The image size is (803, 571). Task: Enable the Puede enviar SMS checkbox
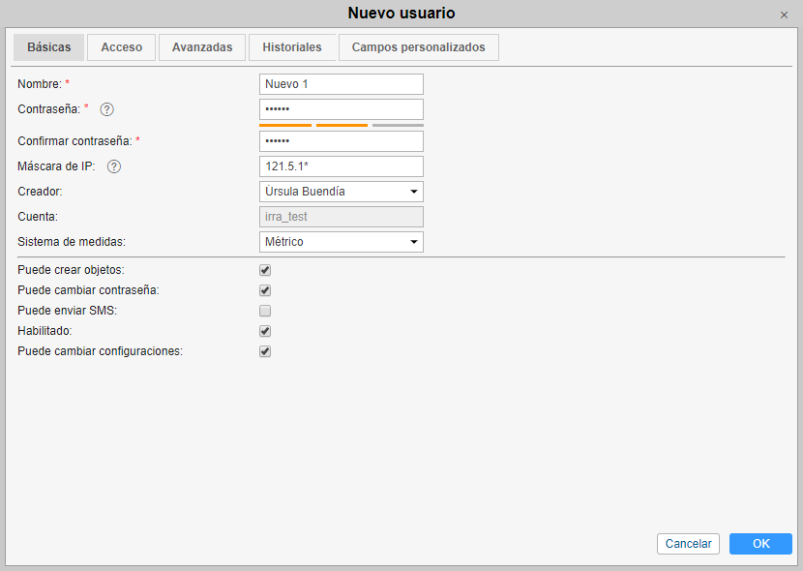(x=265, y=311)
